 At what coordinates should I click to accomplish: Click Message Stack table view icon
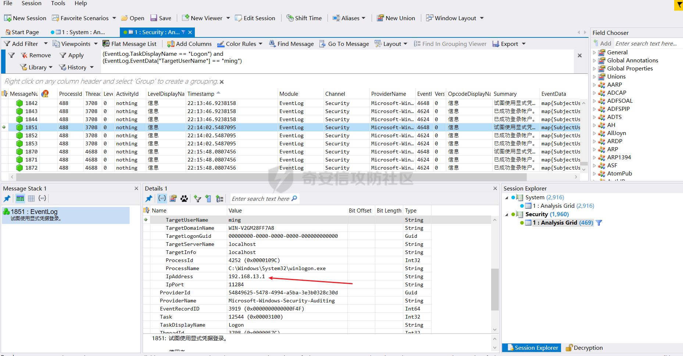tap(20, 199)
